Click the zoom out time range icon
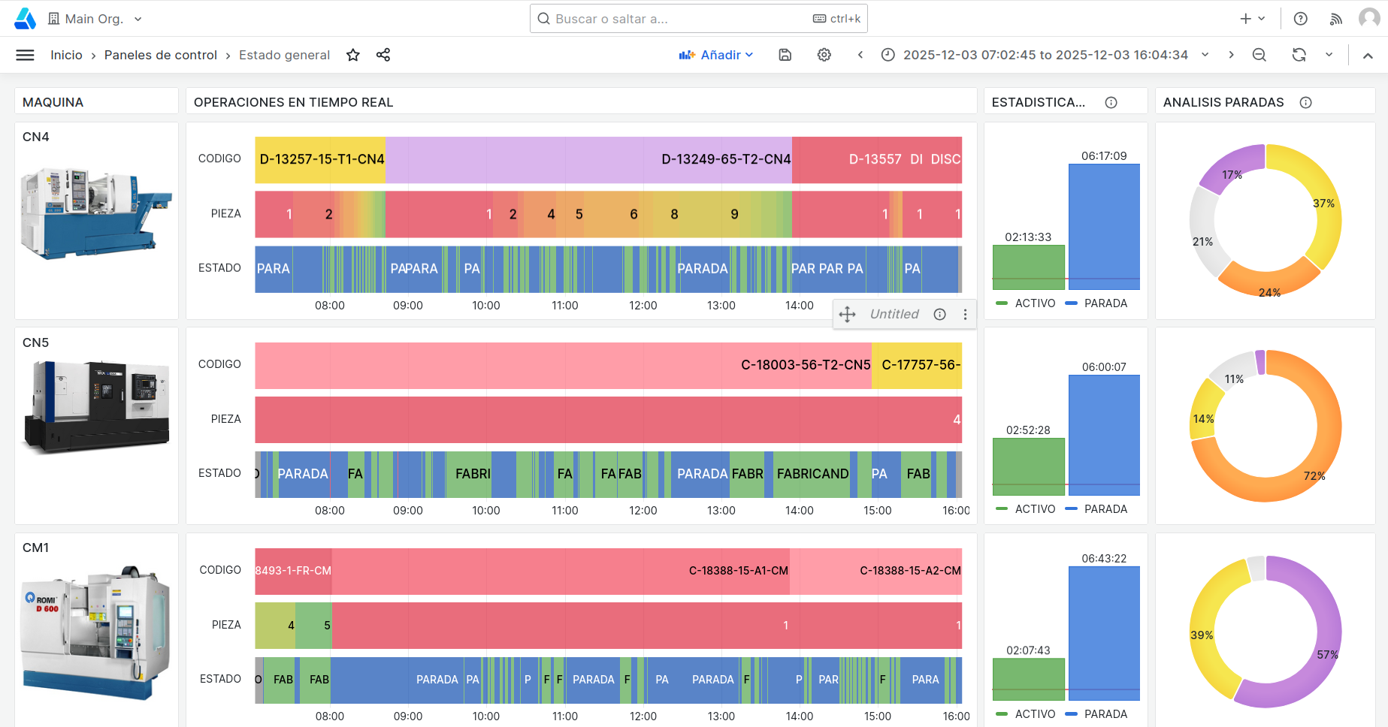Screen dimensions: 1388x727 click(x=1259, y=55)
